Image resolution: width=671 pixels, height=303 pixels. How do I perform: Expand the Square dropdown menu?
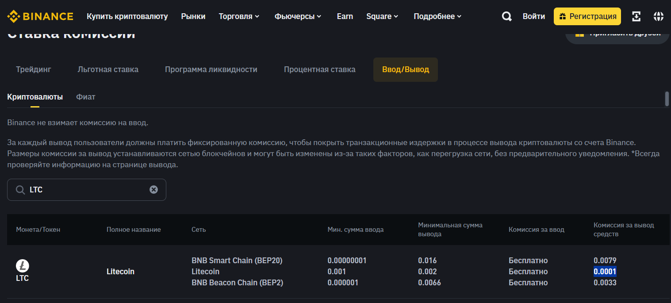(382, 16)
